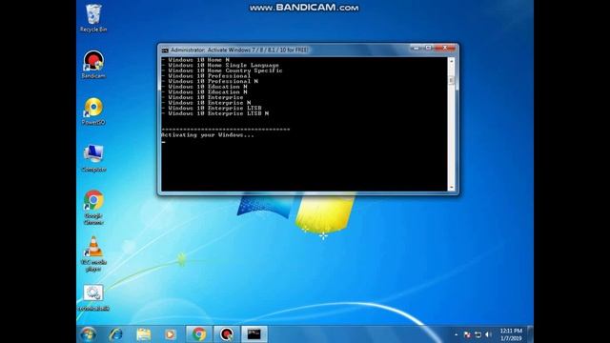Click the 'Administrator: Activate Windows' title text
Screen dimensions: 610x343
click(239, 50)
